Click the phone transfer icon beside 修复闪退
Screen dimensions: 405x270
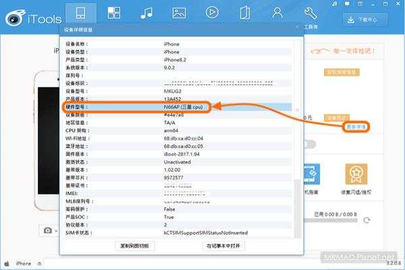[x=312, y=174]
